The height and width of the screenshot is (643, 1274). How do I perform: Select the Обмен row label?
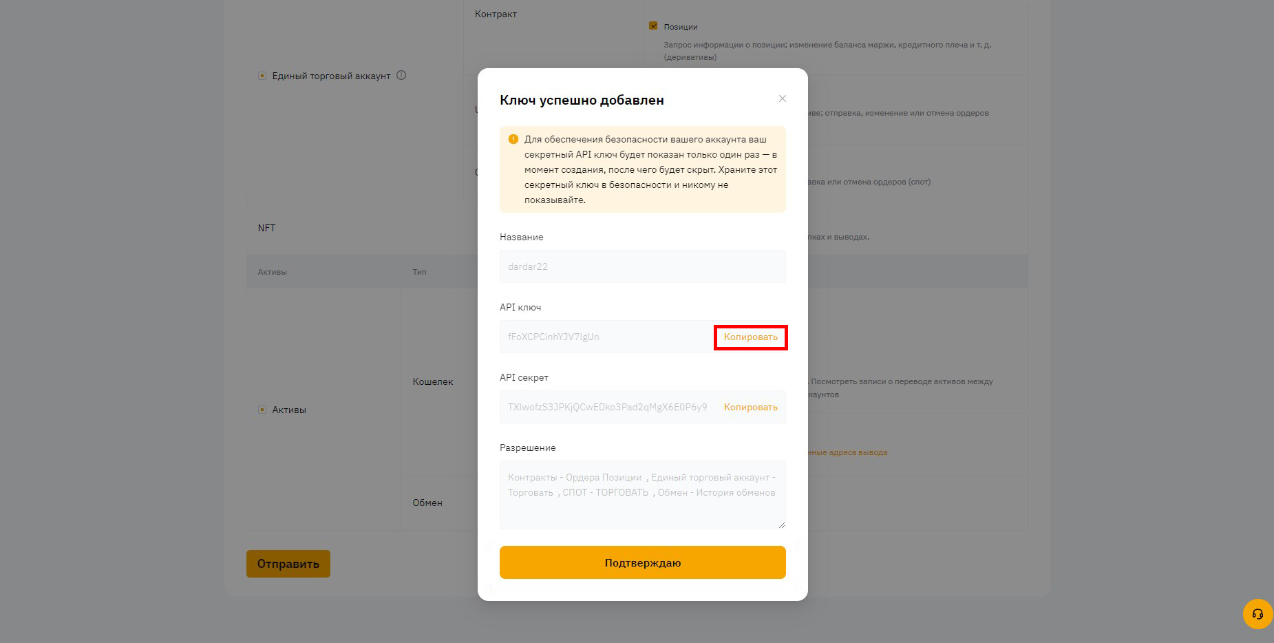427,503
